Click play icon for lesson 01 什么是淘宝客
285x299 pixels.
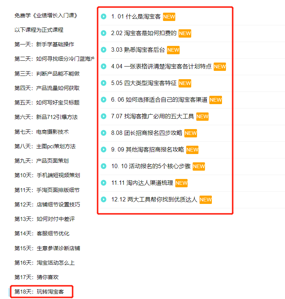pyautogui.click(x=104, y=17)
